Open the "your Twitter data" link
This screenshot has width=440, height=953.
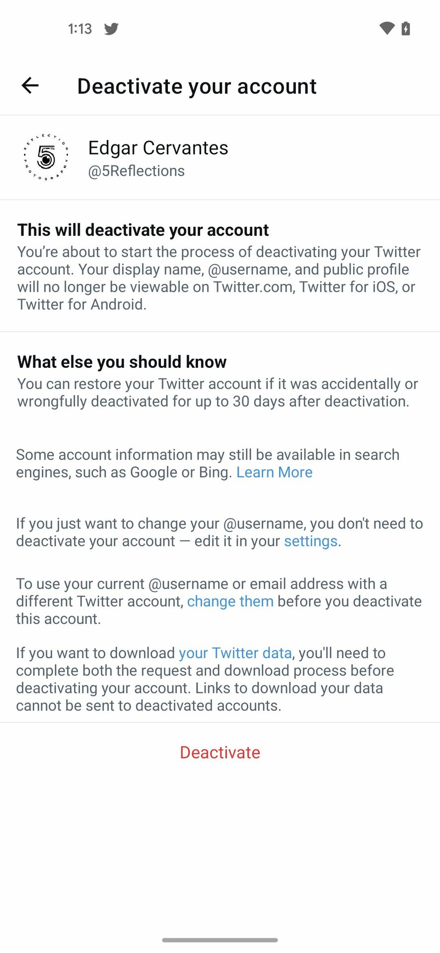tap(235, 653)
